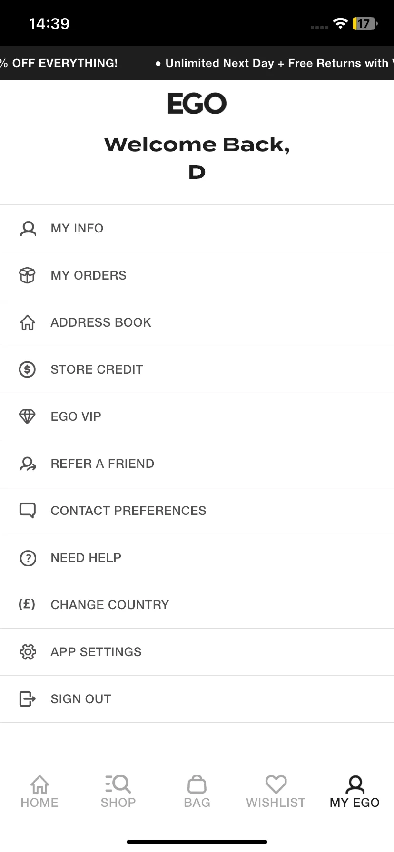The image size is (394, 852).
Task: Tap the gear icon for App Settings
Action: click(x=28, y=652)
